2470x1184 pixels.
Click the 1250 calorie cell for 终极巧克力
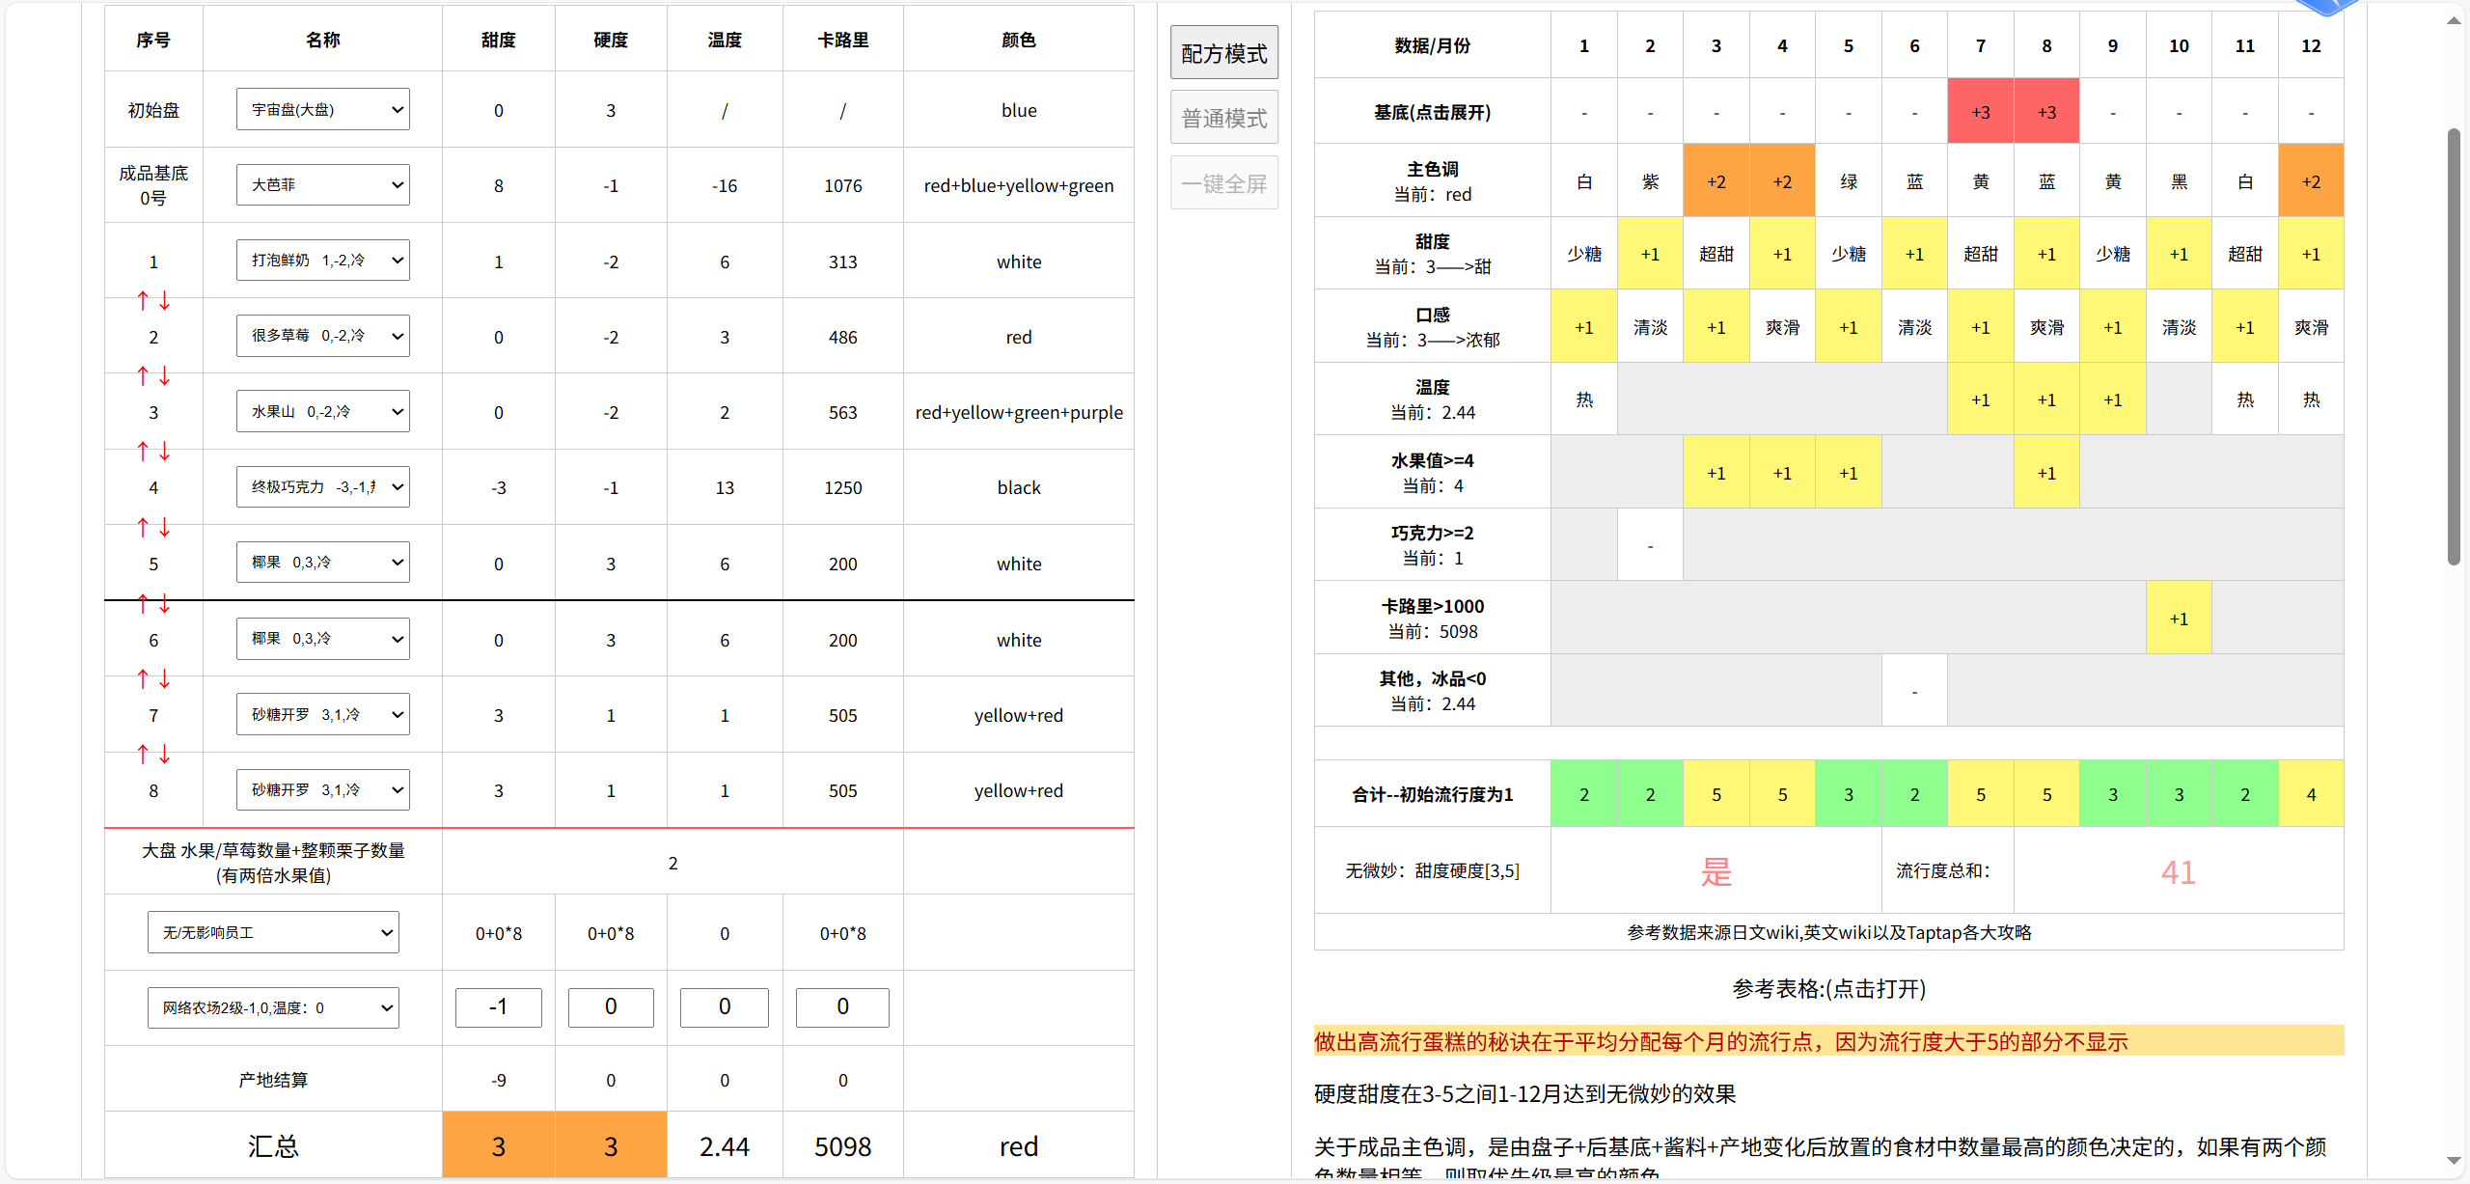click(x=842, y=487)
